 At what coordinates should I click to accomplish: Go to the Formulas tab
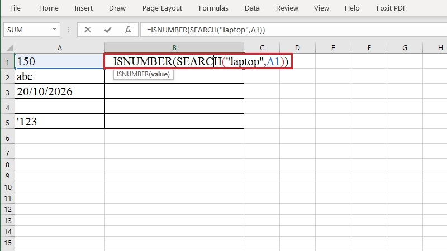213,8
